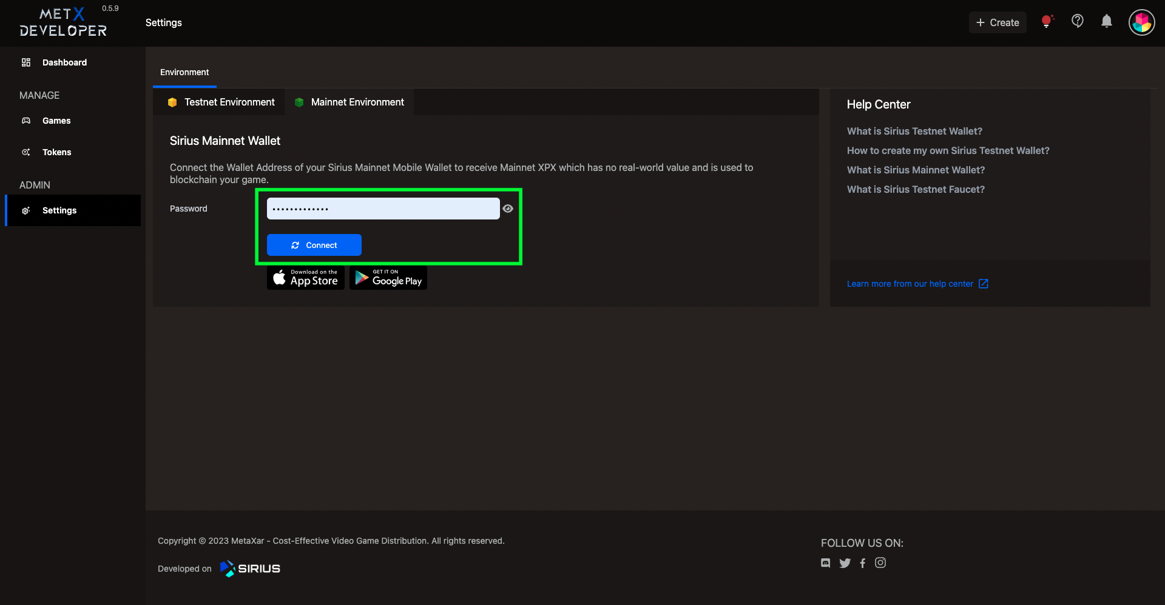The height and width of the screenshot is (605, 1165).
Task: Click the copyright 2023 MetaXar text
Action: coord(331,541)
